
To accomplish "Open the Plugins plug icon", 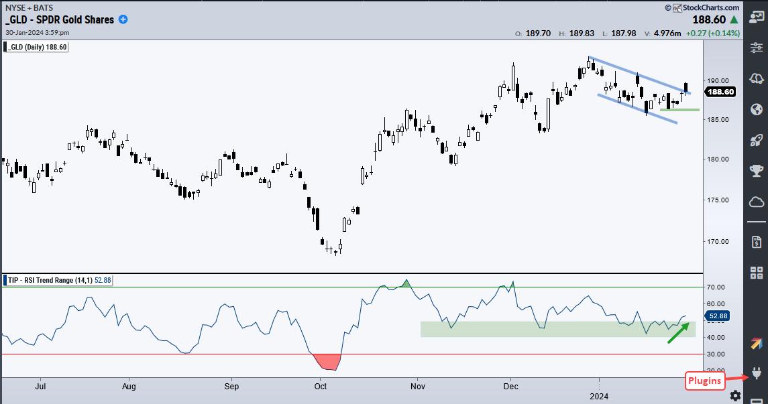I will click(756, 373).
